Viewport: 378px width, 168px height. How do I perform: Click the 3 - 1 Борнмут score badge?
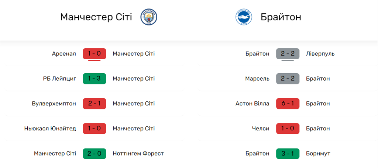(x=288, y=154)
